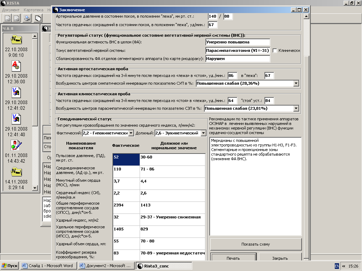Click the yin-yang icon of Заключение dialog

[56, 10]
